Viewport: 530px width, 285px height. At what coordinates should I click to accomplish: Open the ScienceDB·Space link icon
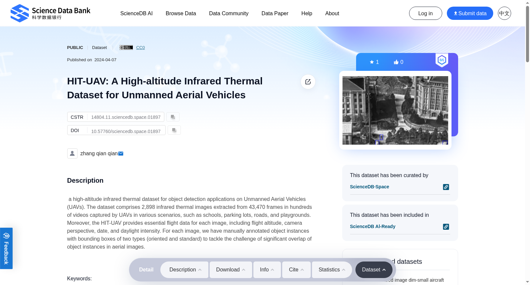point(446,187)
